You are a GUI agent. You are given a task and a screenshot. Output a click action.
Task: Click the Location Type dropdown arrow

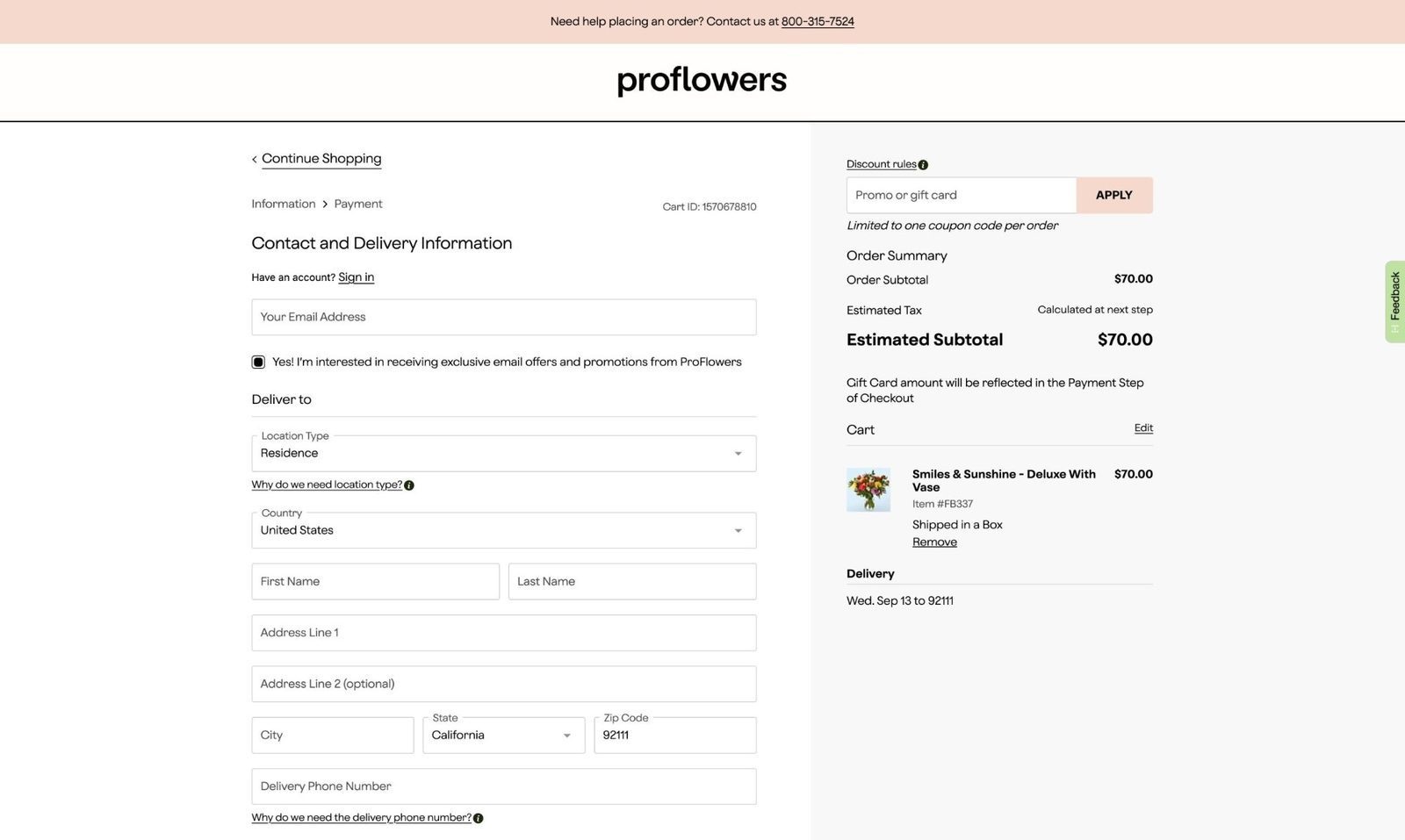click(x=737, y=453)
